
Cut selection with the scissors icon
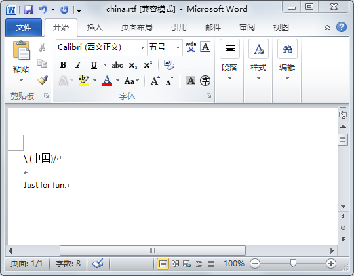click(42, 47)
